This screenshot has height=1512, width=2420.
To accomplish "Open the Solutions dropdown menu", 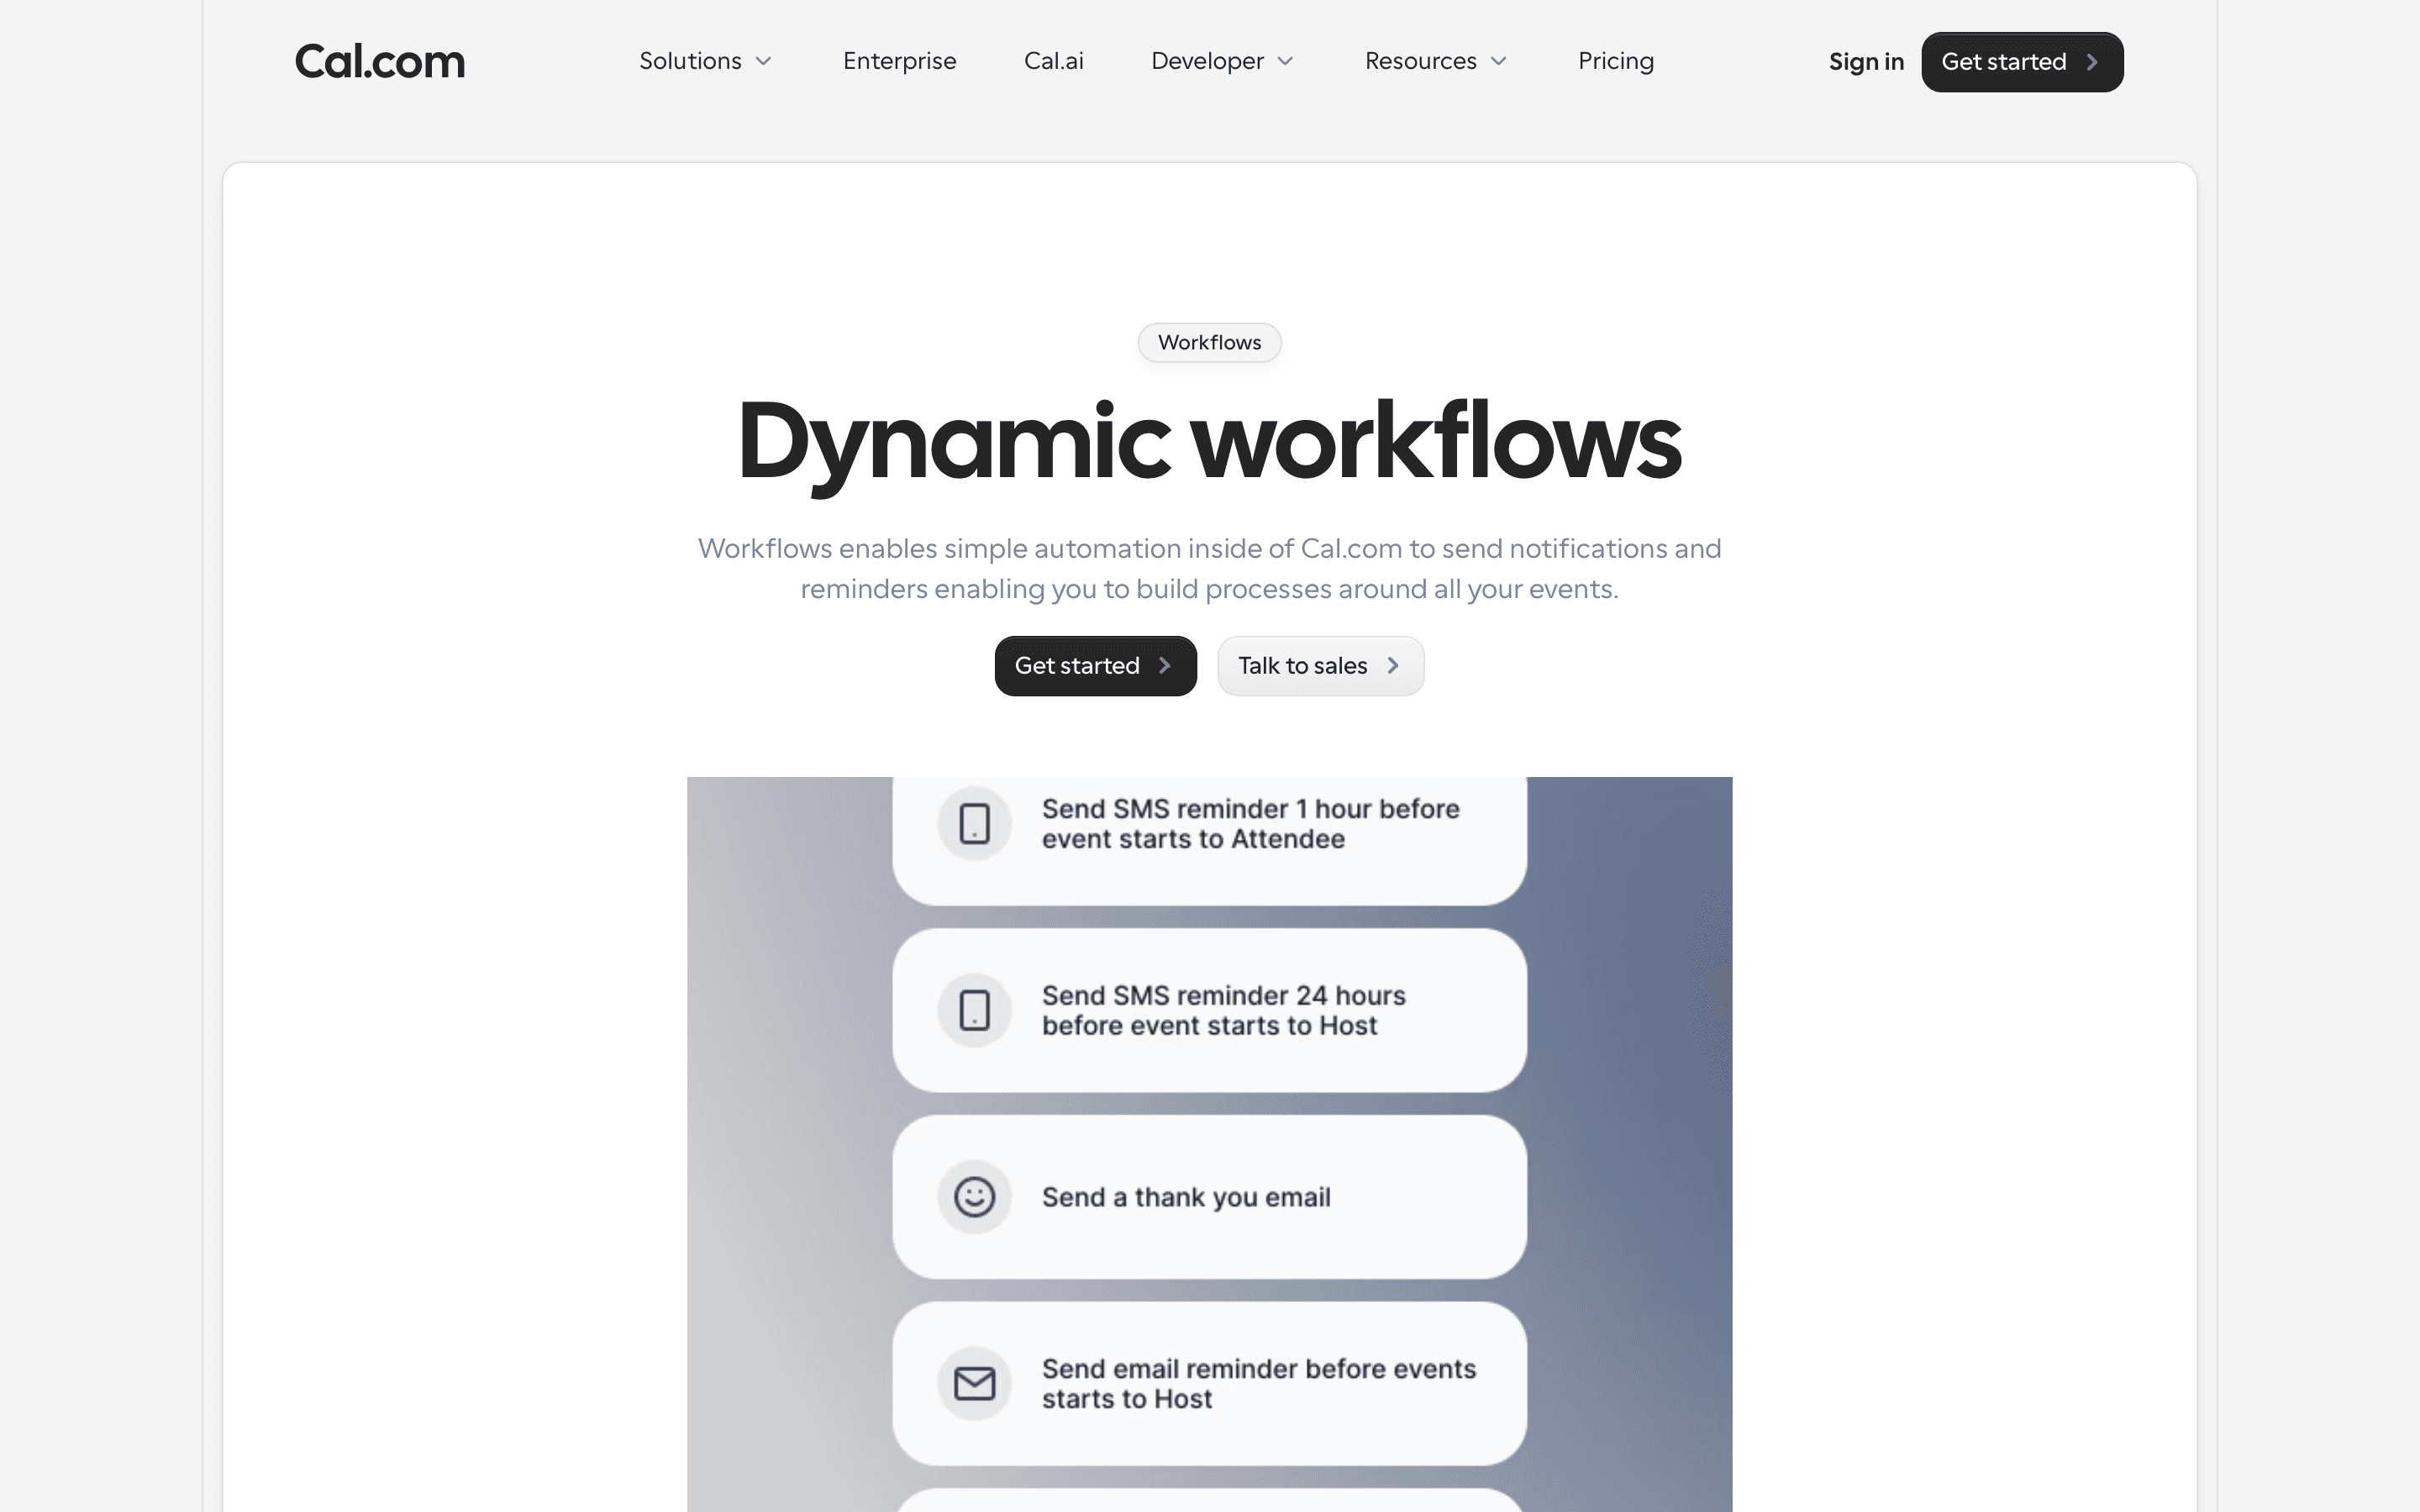I will 706,61.
